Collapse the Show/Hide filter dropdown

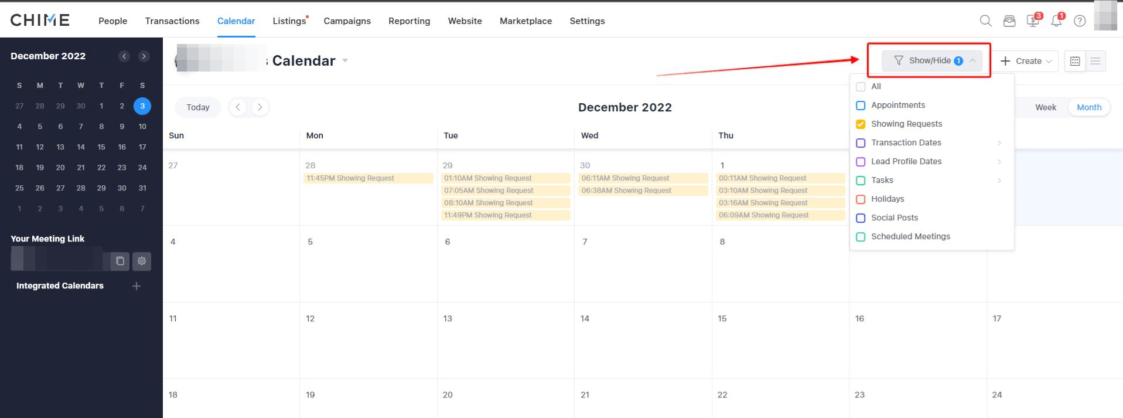[x=972, y=60]
